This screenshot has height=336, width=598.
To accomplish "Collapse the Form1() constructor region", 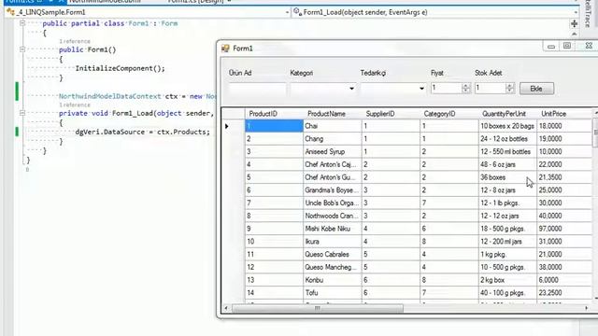I will pos(22,49).
